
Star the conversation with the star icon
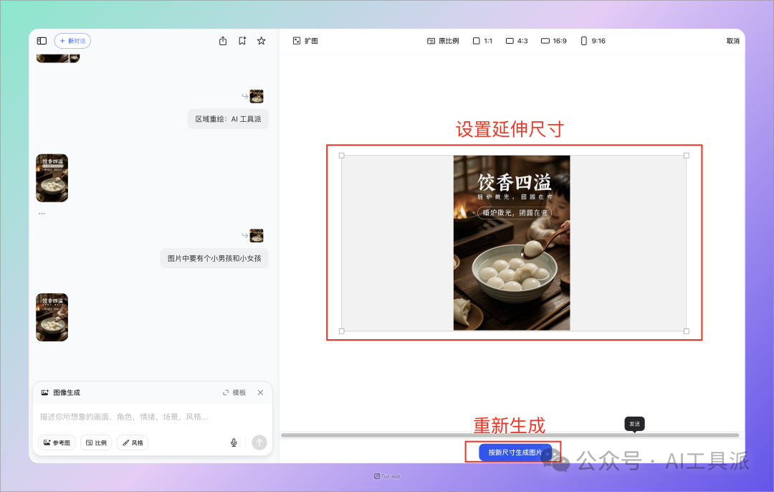point(261,41)
